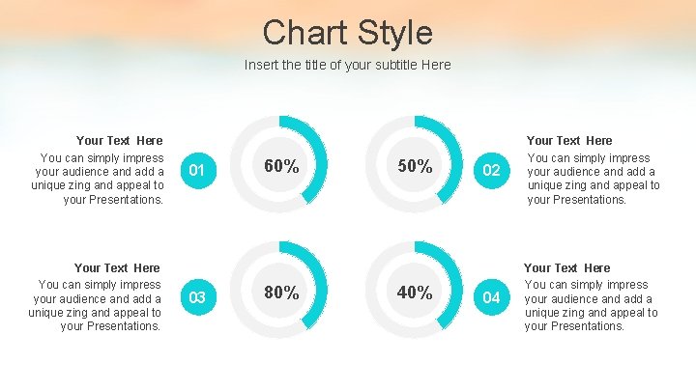Click the description paragraph left of badge 03
This screenshot has height=391, width=696.
(97, 305)
